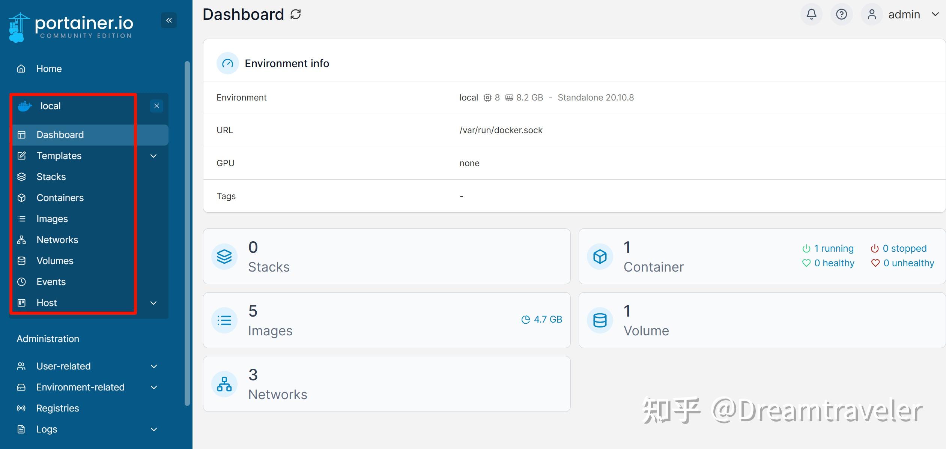Screen dimensions: 946x449
Task: Go to Home in the sidebar
Action: click(x=49, y=69)
